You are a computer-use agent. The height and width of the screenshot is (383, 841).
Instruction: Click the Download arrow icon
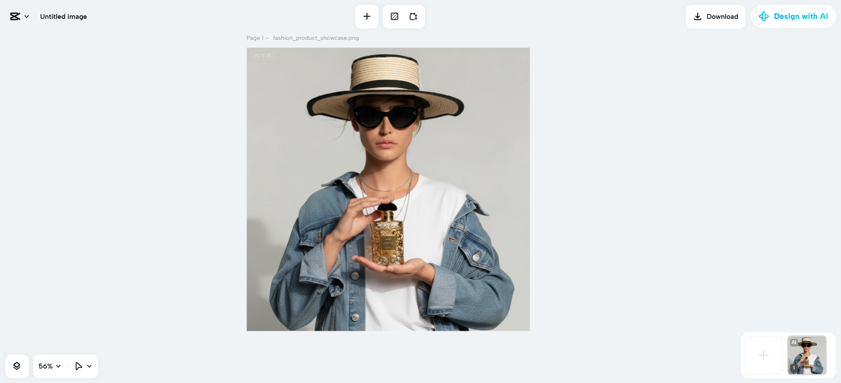[x=698, y=17]
